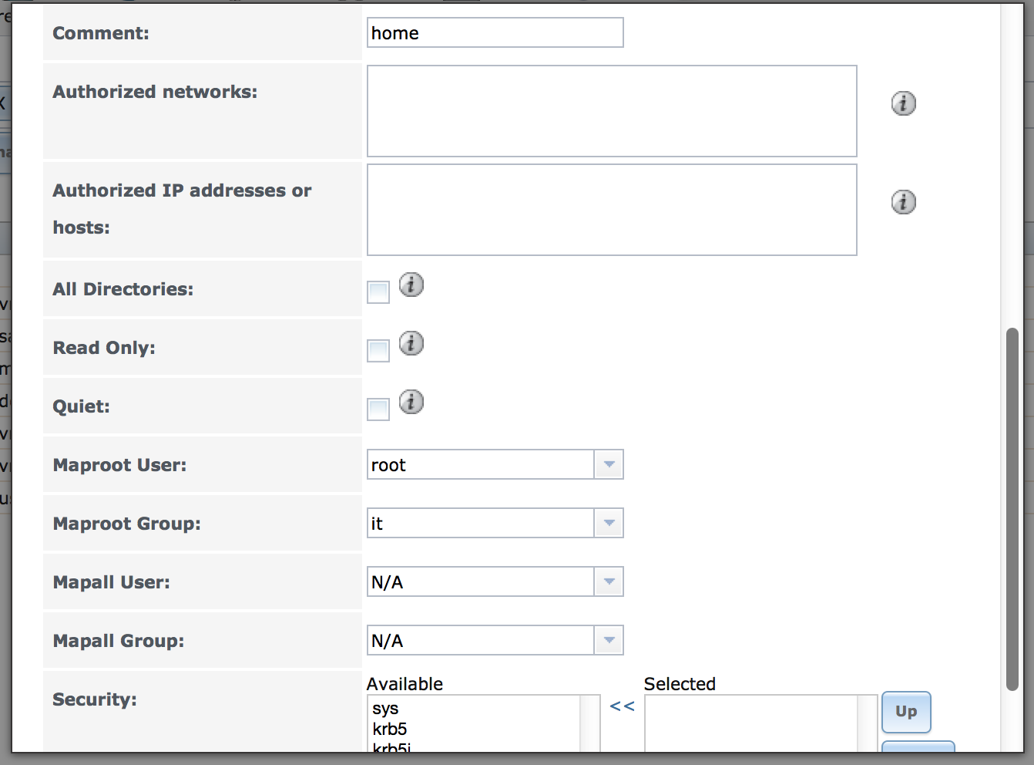The image size is (1034, 765).
Task: Click the Authorized IP addresses text area
Action: [x=611, y=209]
